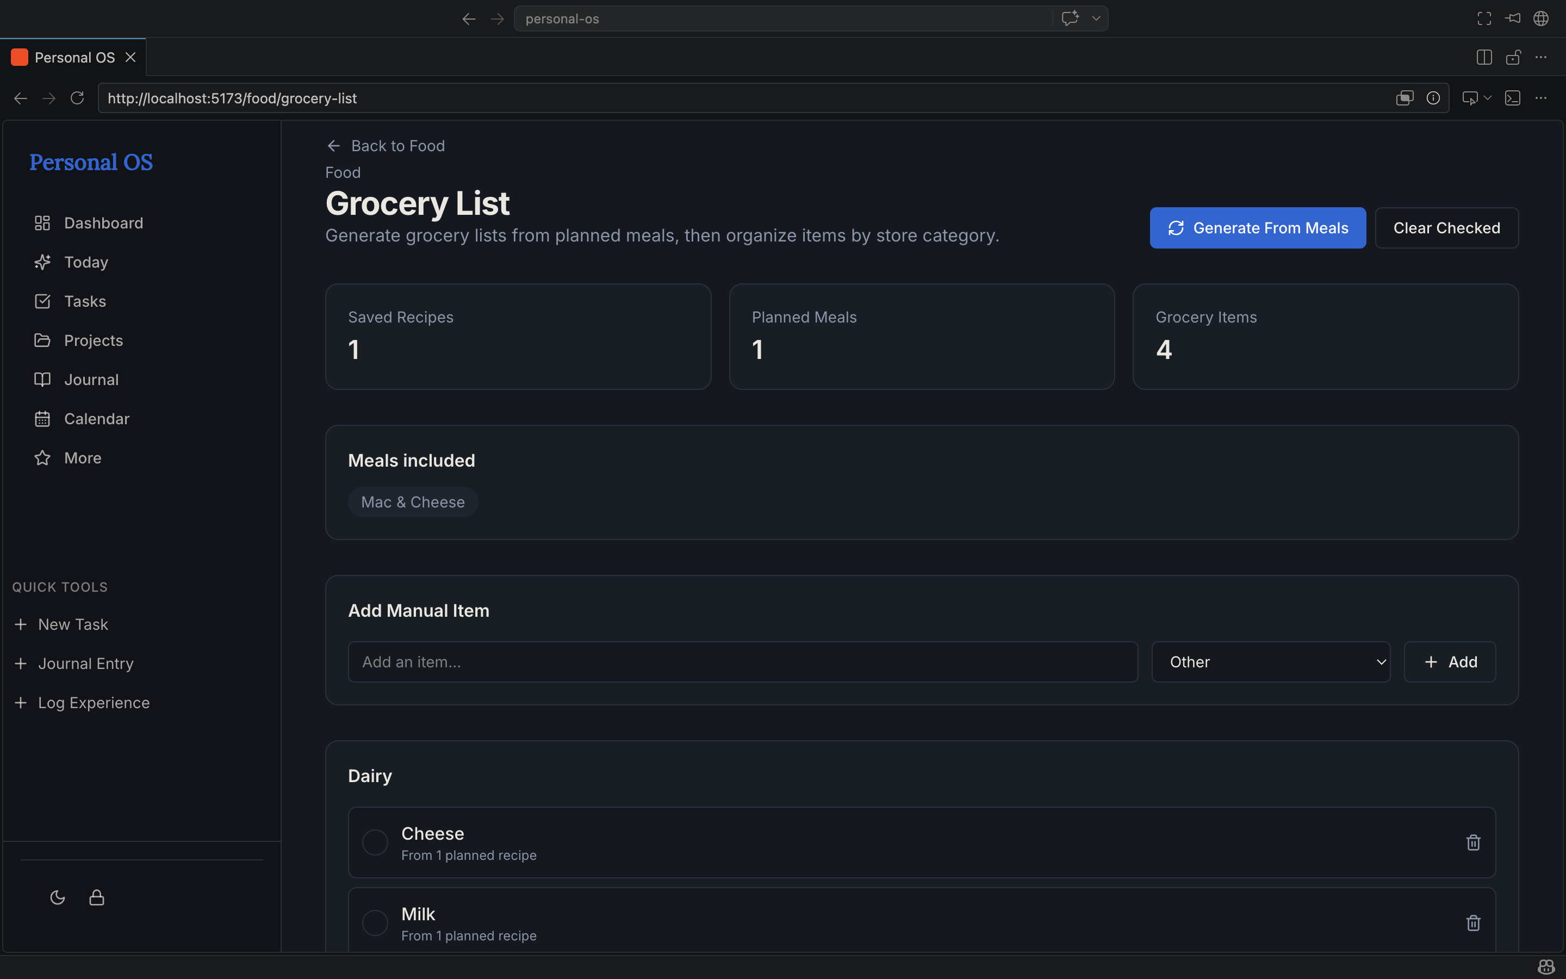Click the device inspect icon in toolbar
This screenshot has width=1566, height=979.
(x=1470, y=98)
